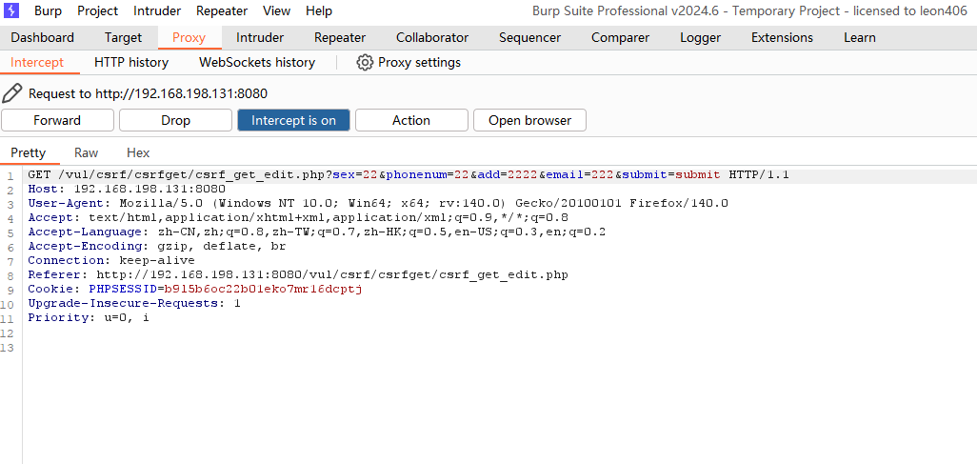
Task: Open the Sequencer tab
Action: pos(529,37)
